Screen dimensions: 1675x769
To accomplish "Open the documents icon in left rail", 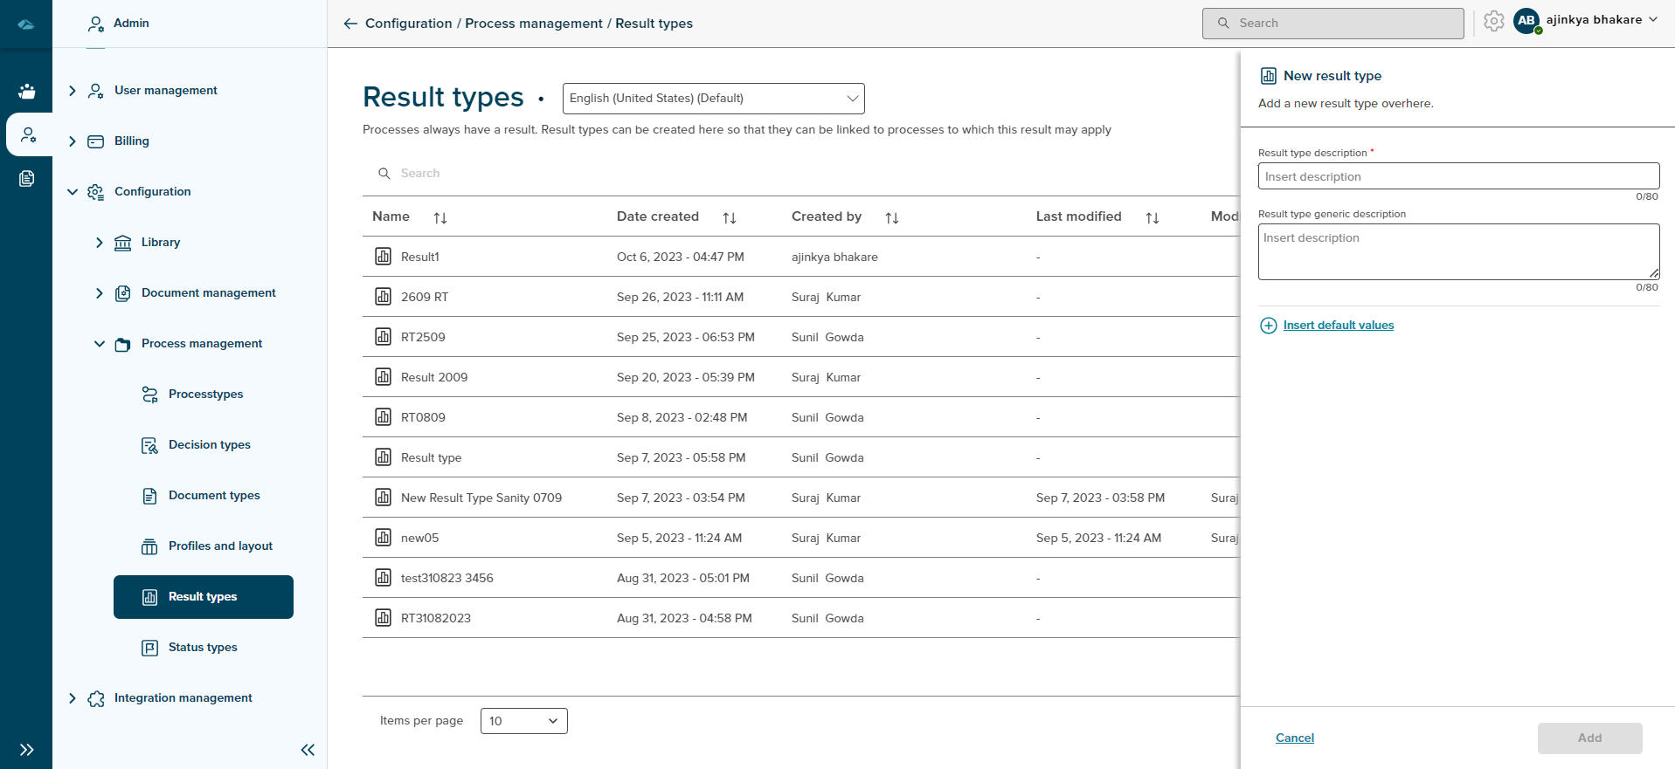I will coord(27,179).
